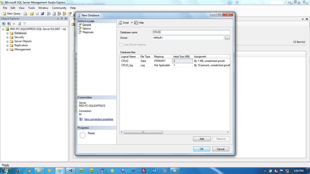Click the database files horizontal scrollbar thumb
The image size is (310, 174).
(x=143, y=132)
